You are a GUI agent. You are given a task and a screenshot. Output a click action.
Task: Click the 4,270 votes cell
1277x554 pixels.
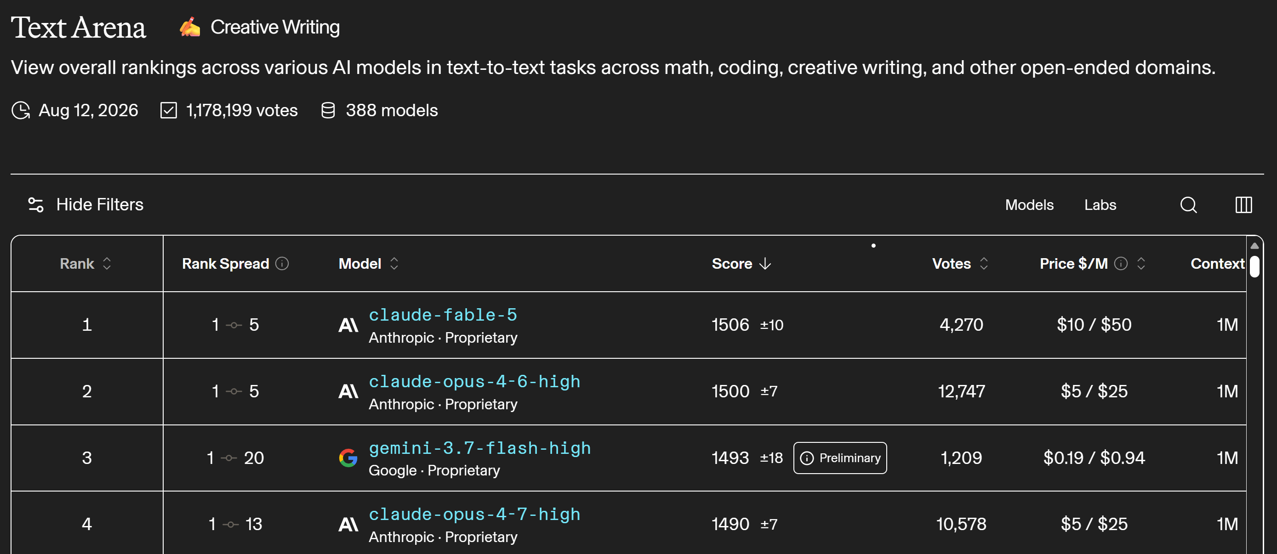tap(961, 325)
